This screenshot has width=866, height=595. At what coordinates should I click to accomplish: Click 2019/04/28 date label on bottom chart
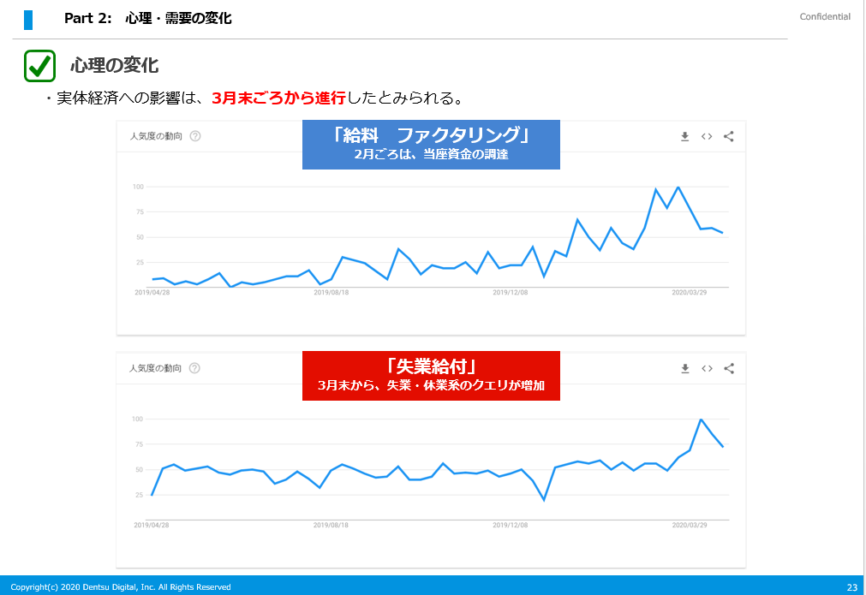[152, 524]
